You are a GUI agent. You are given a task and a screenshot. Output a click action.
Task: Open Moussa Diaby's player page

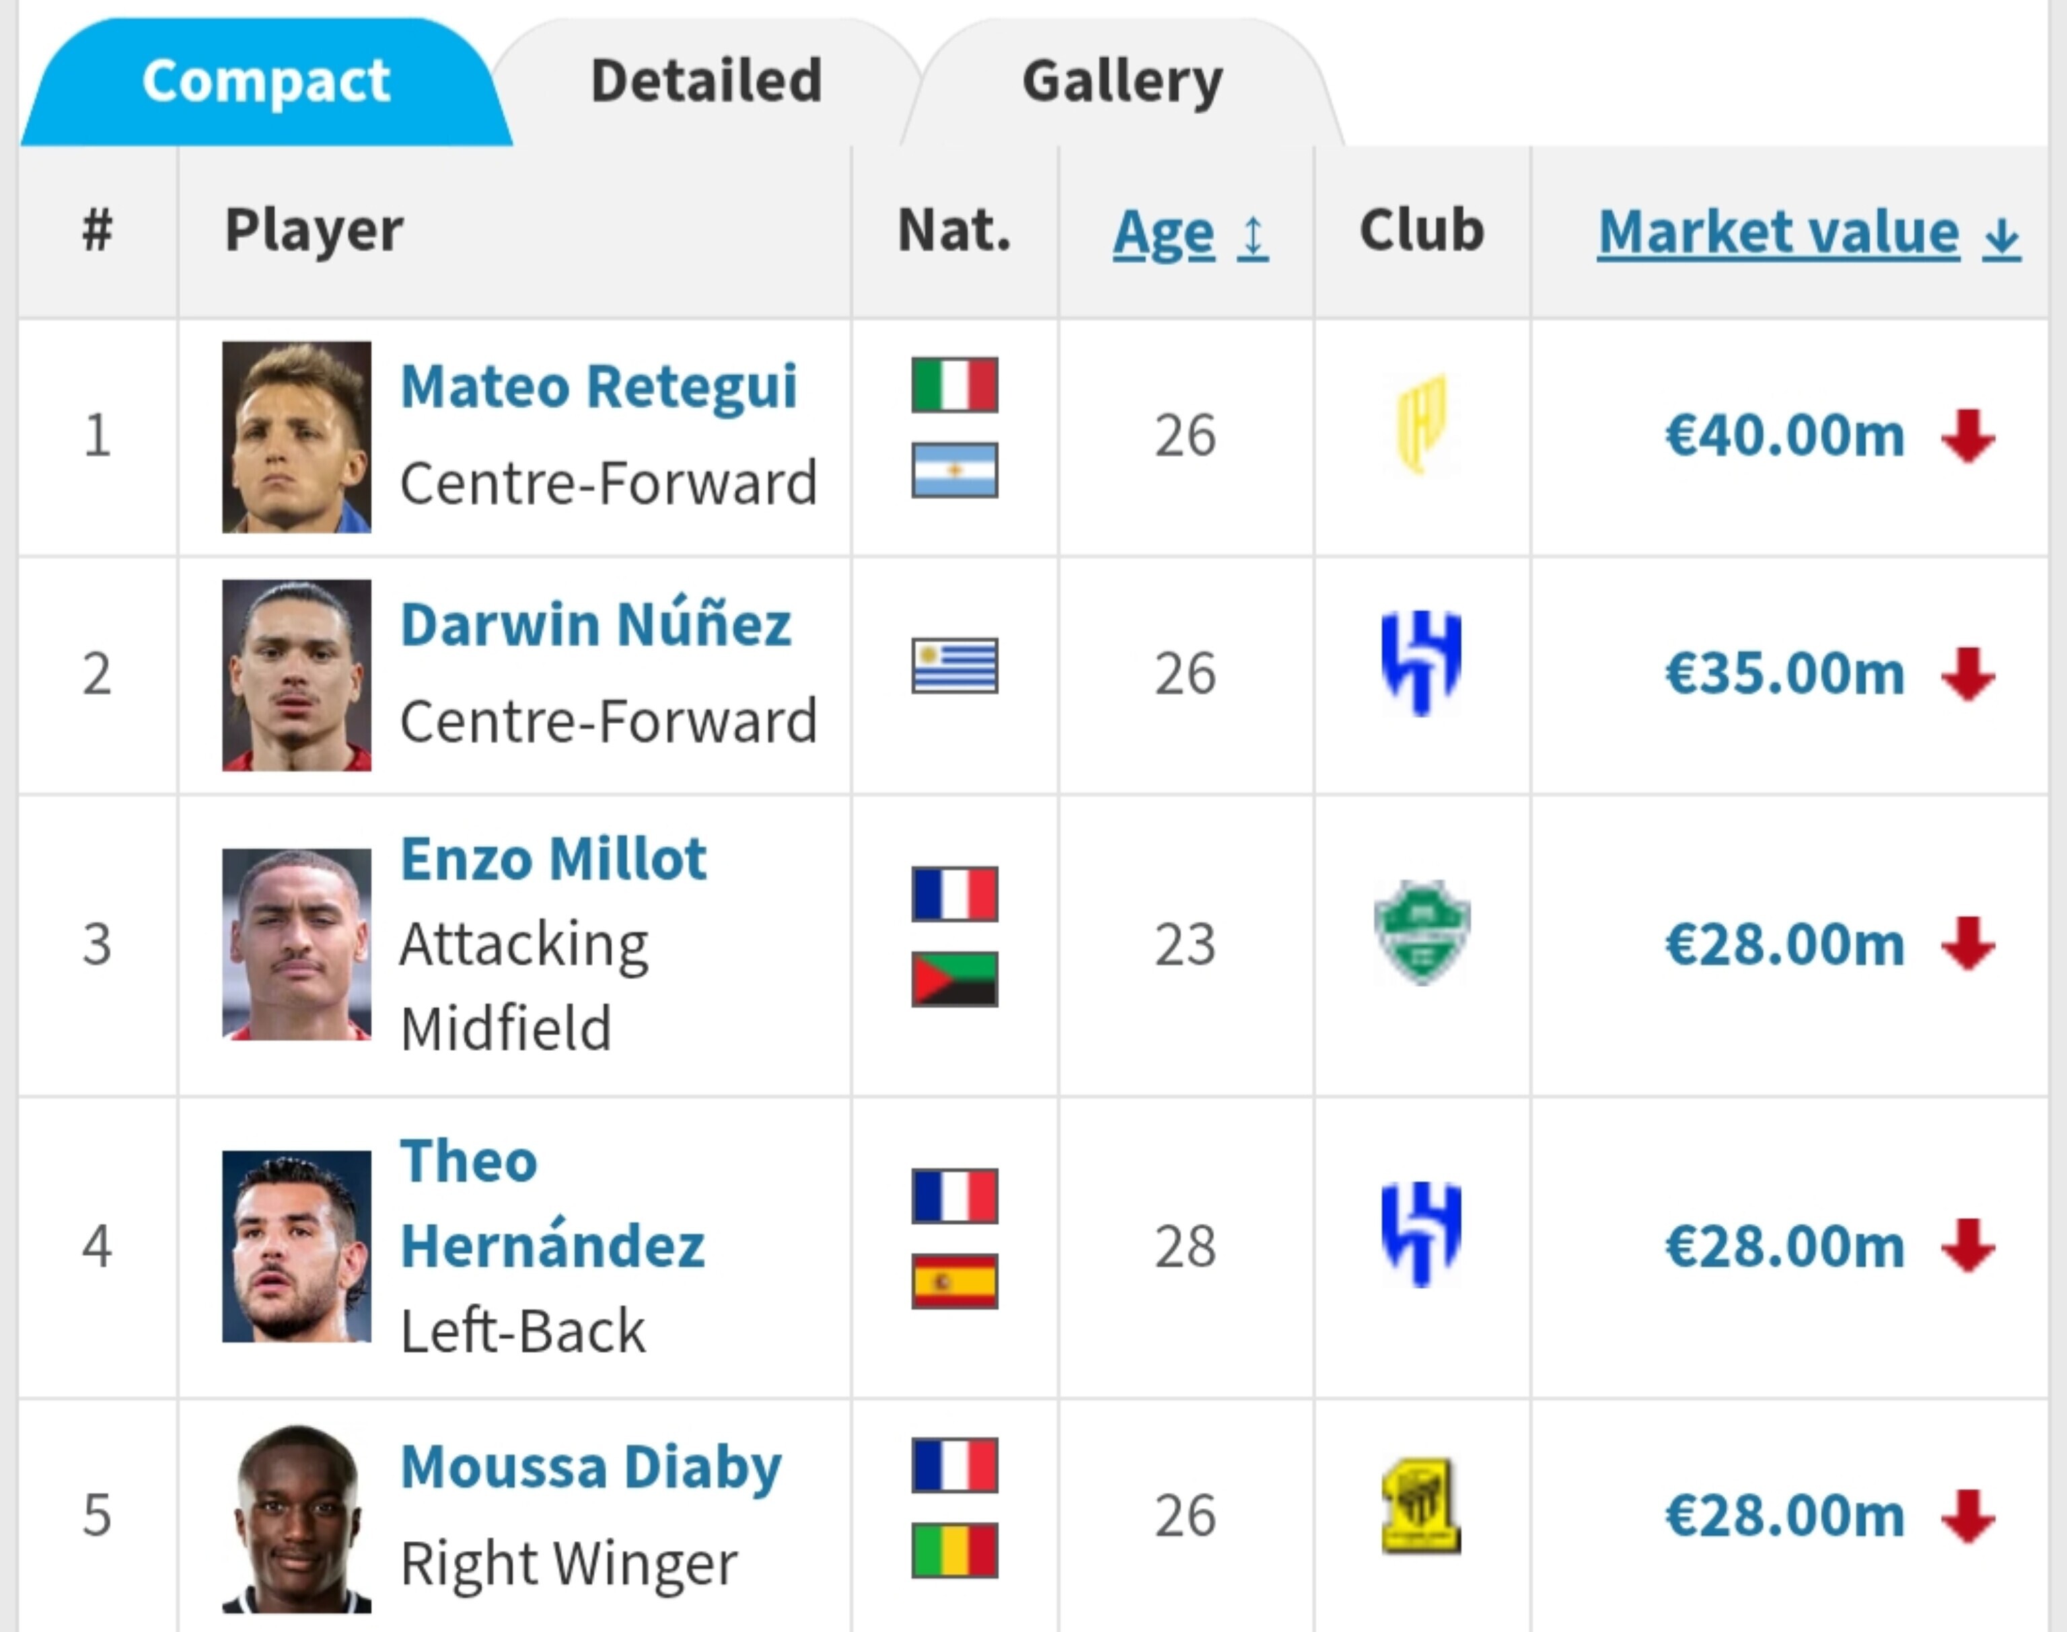click(x=591, y=1468)
